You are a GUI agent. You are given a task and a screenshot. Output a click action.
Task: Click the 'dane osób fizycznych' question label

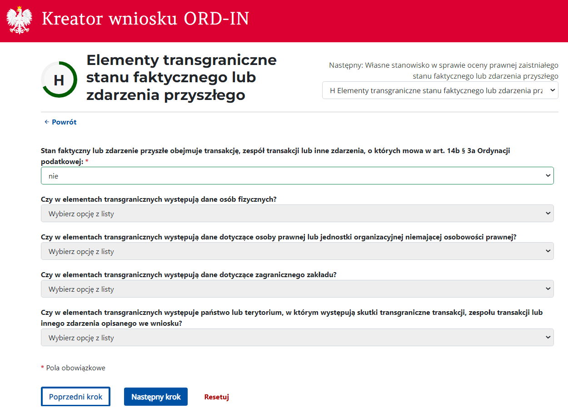tap(159, 199)
